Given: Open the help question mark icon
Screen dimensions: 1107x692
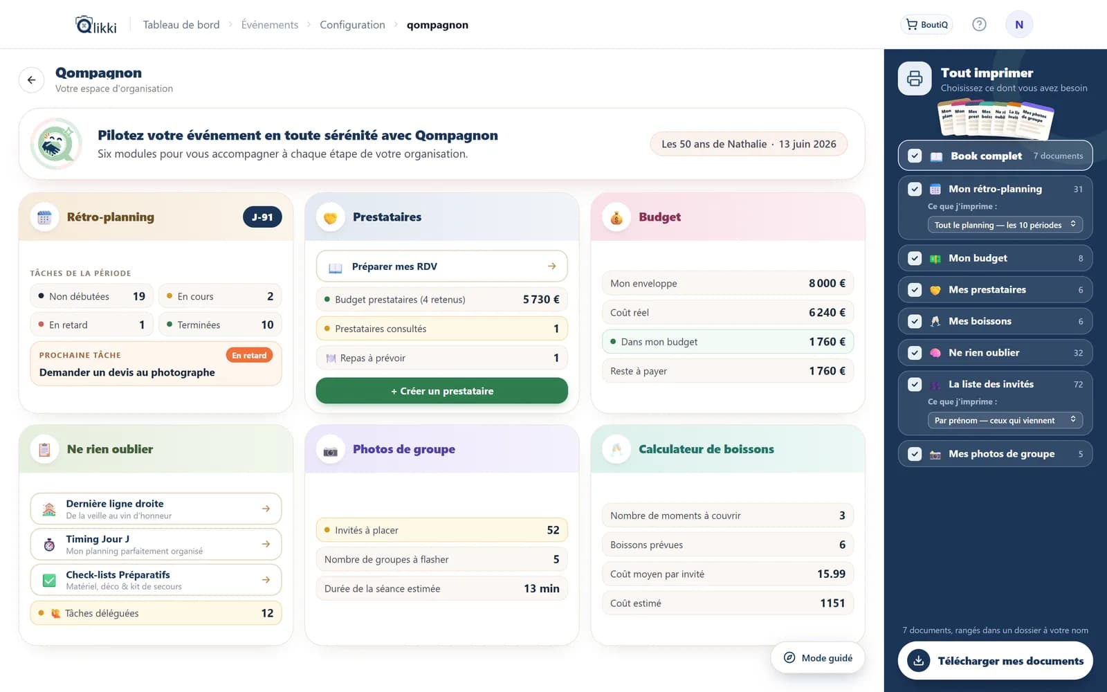Looking at the screenshot, I should coord(979,24).
